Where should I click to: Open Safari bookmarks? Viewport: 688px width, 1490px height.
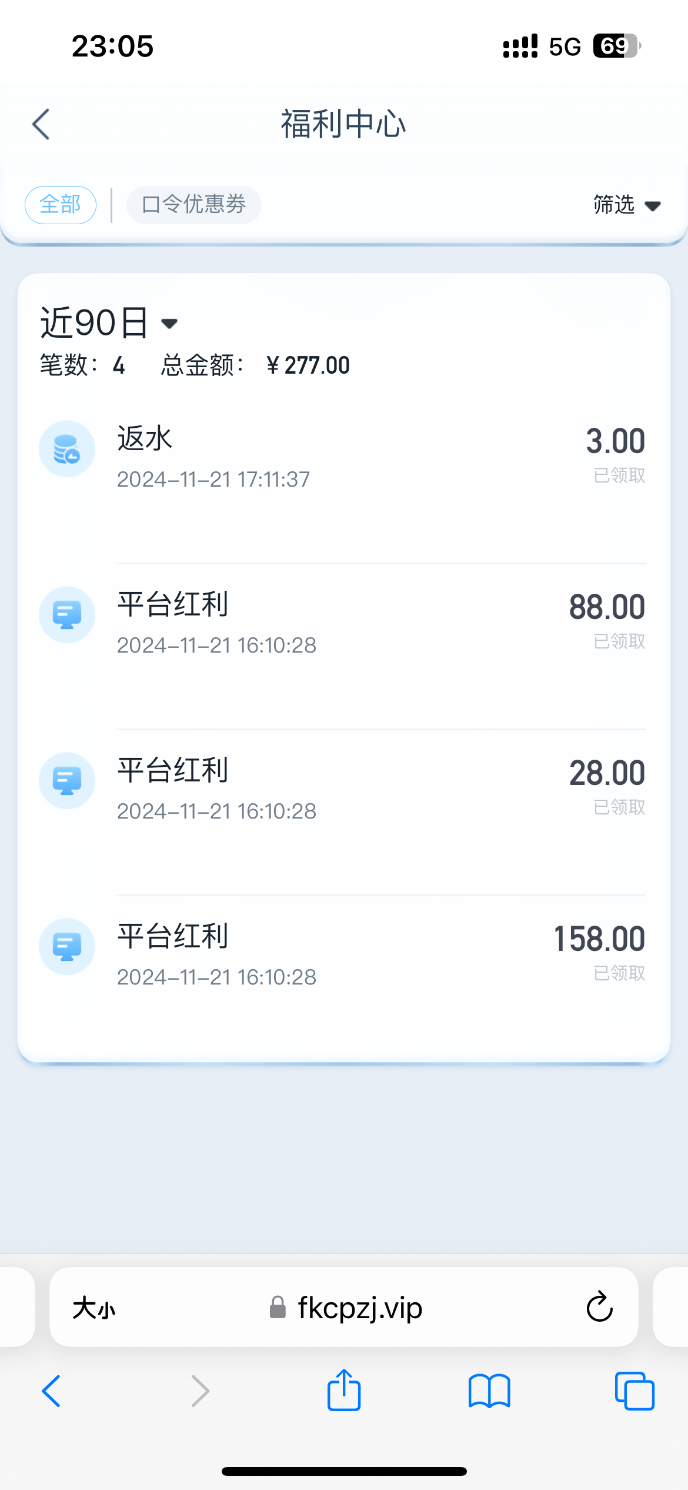point(489,1391)
